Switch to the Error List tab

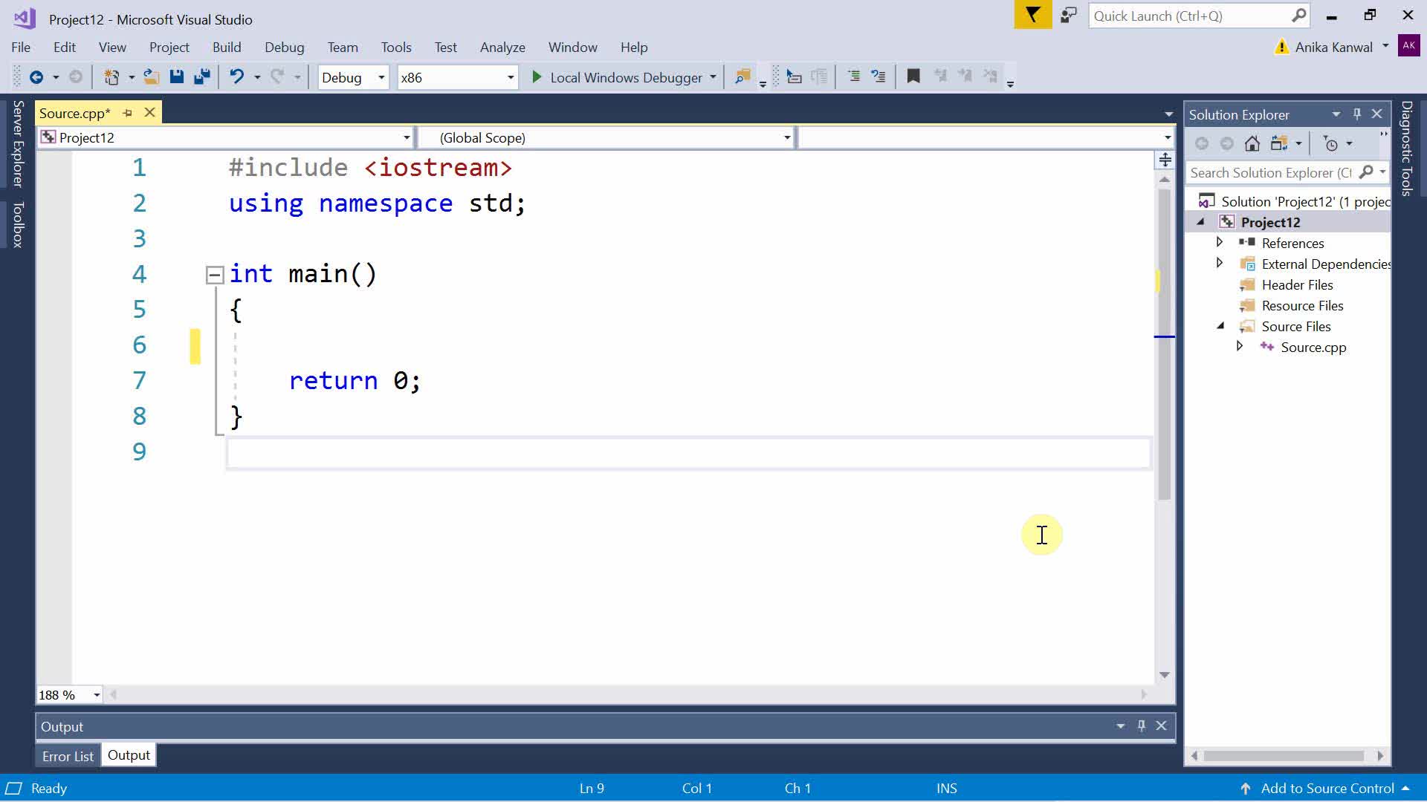pos(68,756)
